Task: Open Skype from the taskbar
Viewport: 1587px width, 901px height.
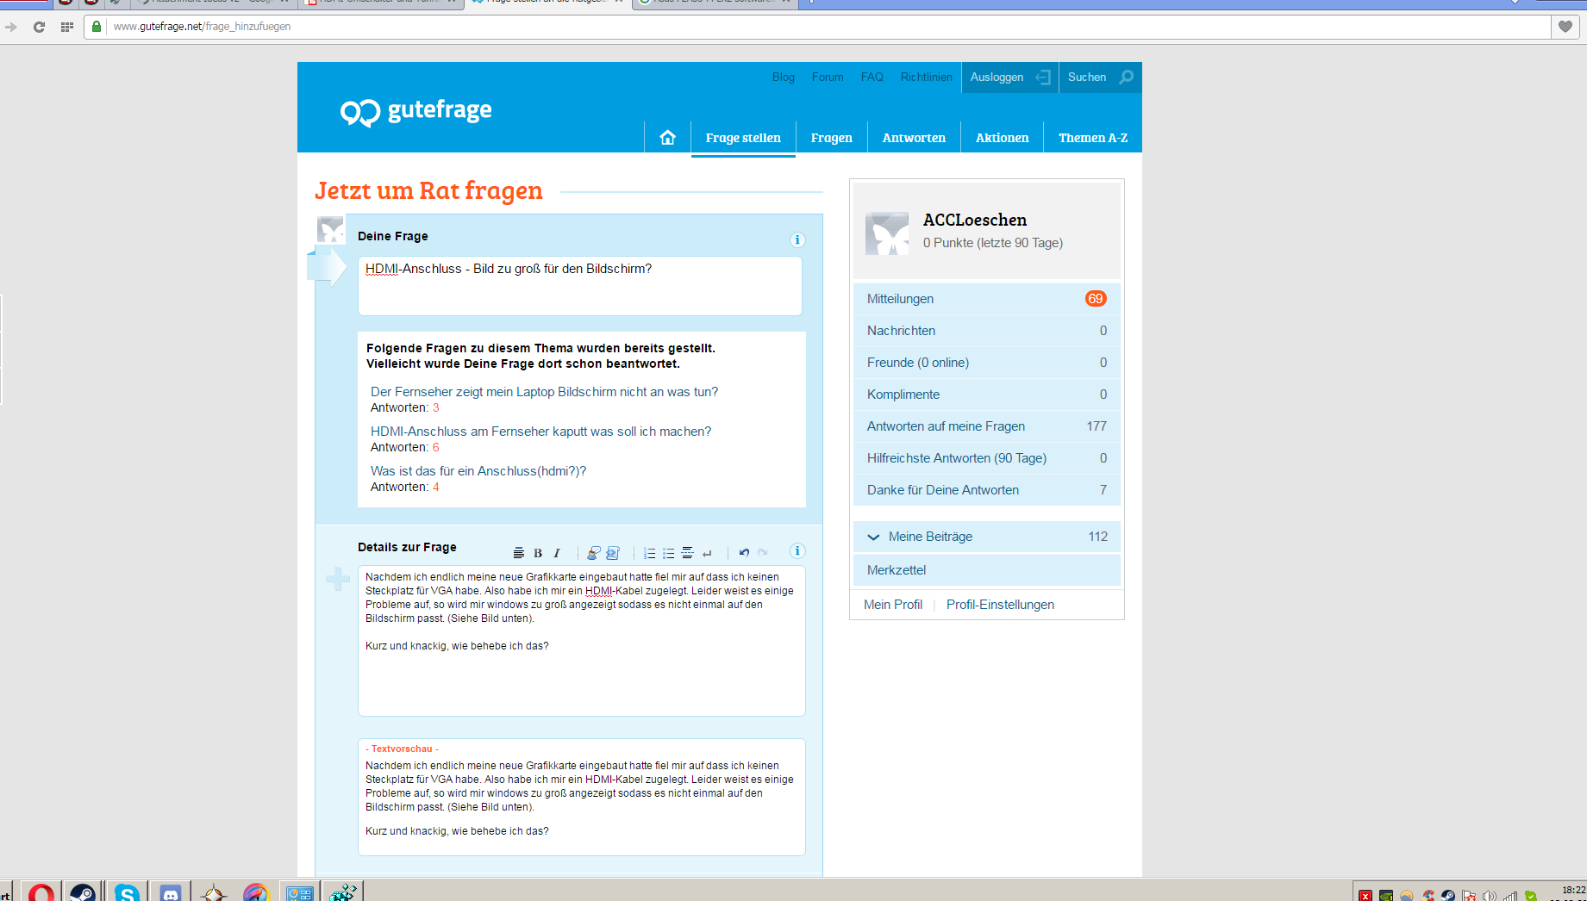Action: [127, 892]
